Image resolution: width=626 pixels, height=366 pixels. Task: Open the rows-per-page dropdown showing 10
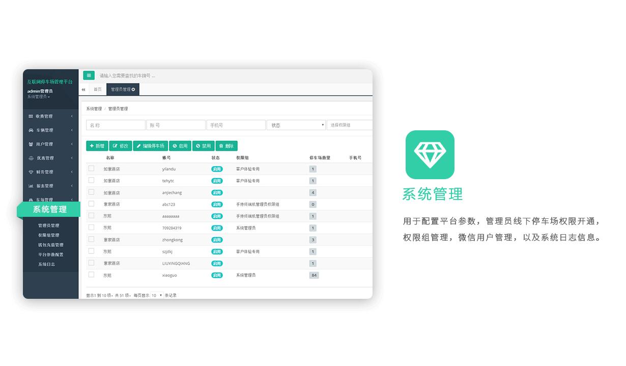[x=157, y=295]
